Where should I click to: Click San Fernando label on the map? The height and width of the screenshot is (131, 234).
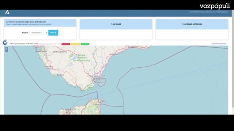point(41,51)
